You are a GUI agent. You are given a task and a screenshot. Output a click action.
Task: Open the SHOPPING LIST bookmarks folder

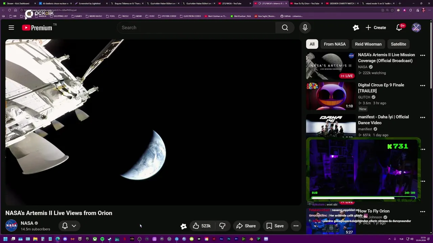(59, 16)
